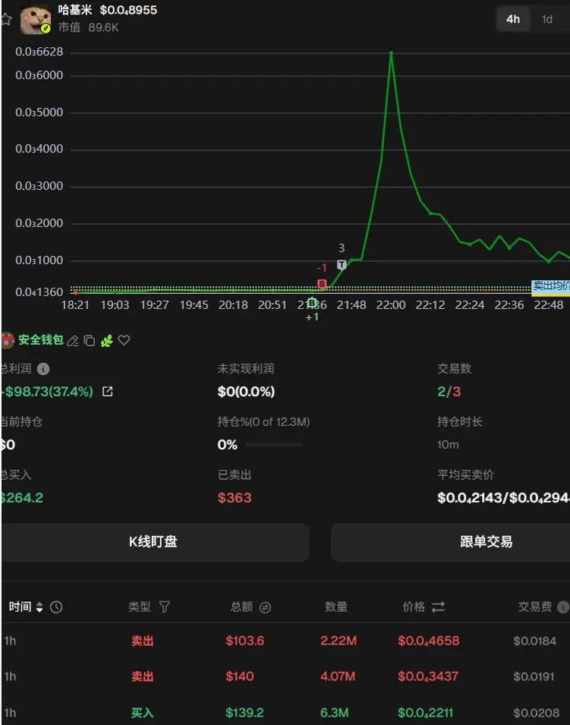Click the $140 amount in the sell row
The width and height of the screenshot is (570, 725).
pos(240,676)
